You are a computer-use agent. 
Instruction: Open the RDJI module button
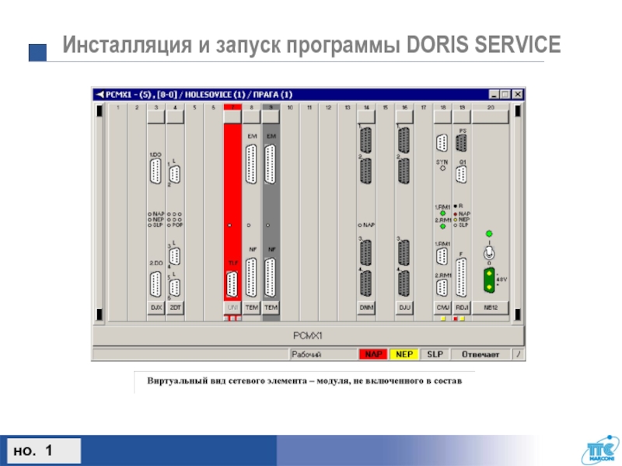[461, 308]
